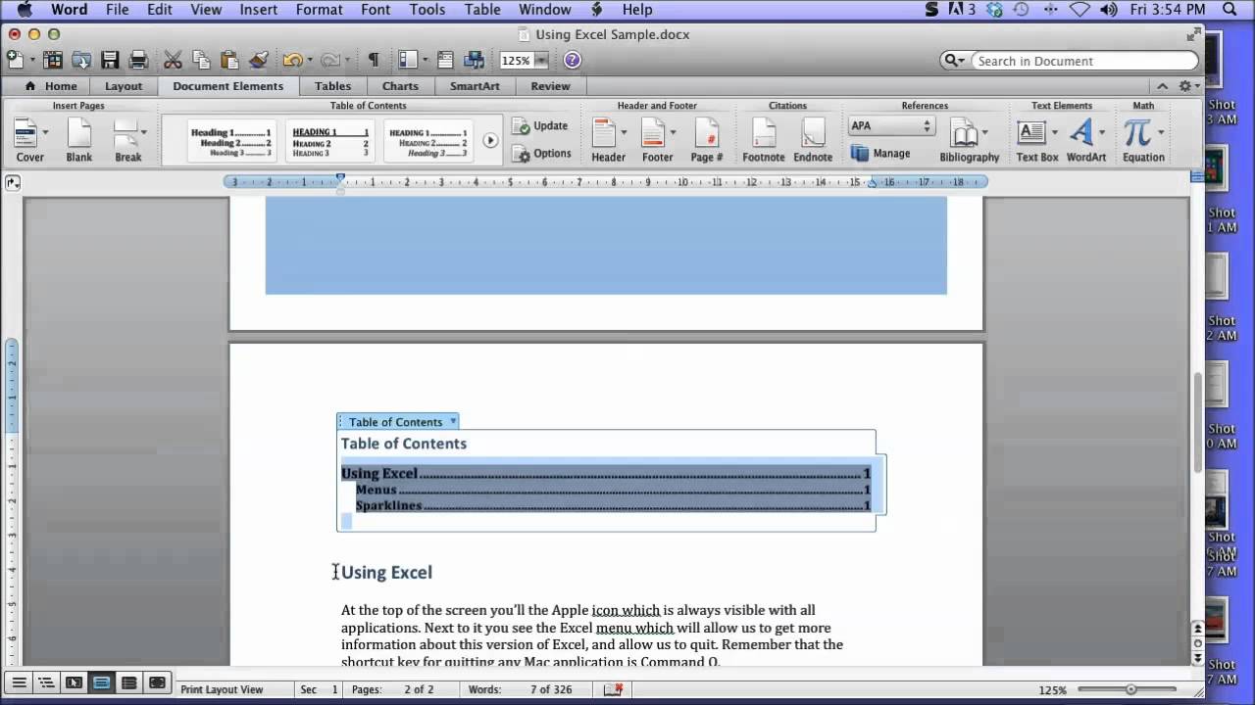Open the SmartArt ribbon tab

pos(475,86)
